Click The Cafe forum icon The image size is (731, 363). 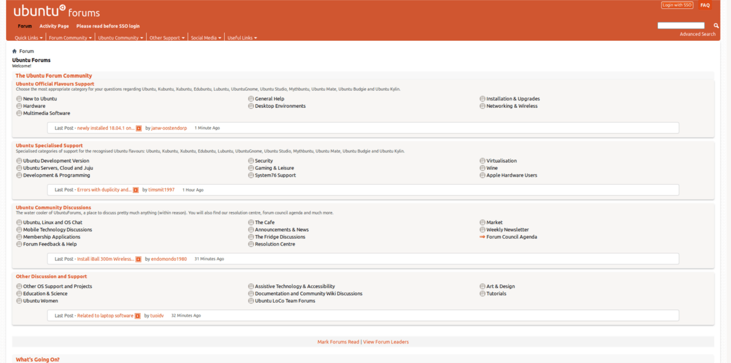[250, 222]
